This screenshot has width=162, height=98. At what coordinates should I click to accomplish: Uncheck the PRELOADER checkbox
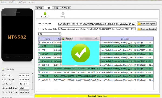(x=39, y=43)
